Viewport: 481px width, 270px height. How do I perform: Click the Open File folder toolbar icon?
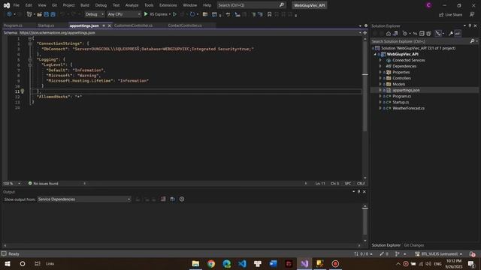tap(39, 14)
